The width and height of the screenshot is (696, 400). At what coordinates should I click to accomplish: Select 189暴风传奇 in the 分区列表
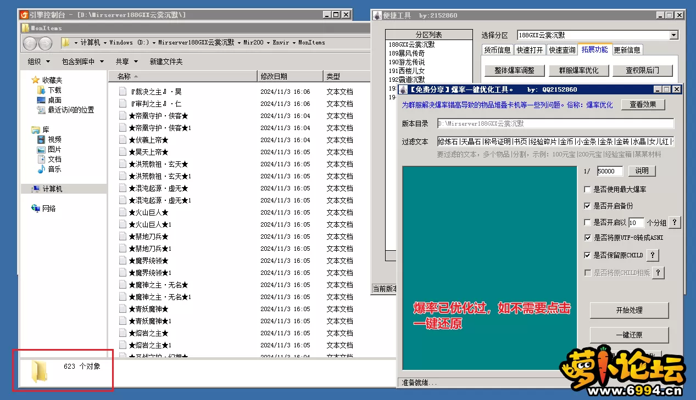pos(407,53)
